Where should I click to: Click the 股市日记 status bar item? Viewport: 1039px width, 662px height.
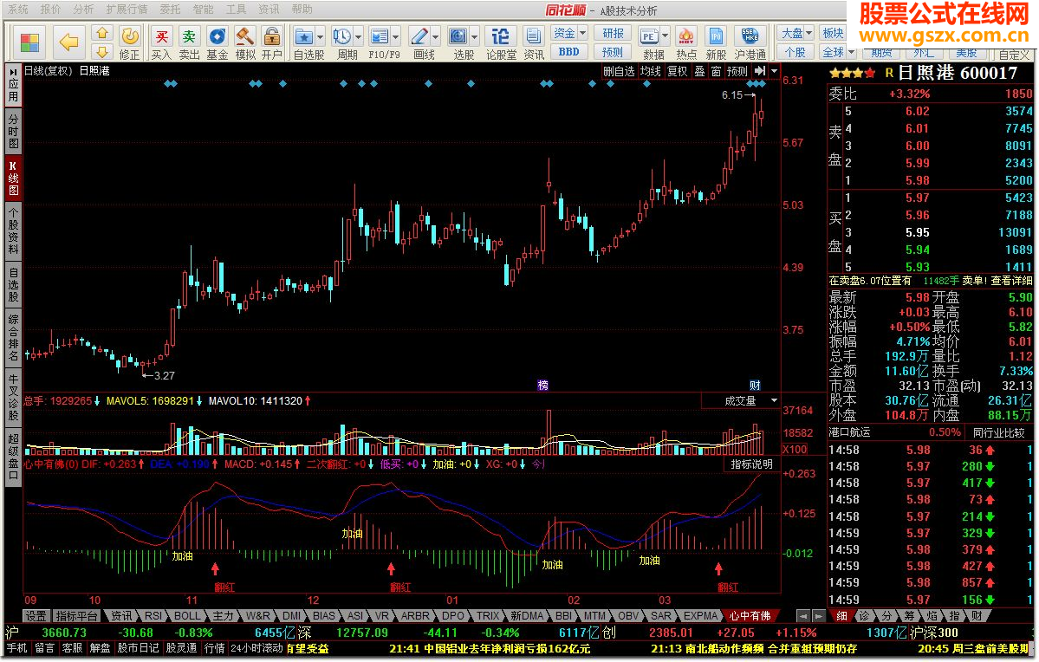pos(138,648)
